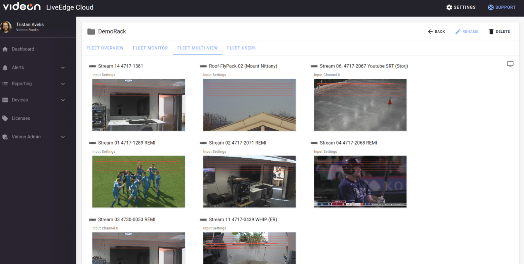Click the Licenses tag icon
Viewport: 524px width, 264px height.
[5, 118]
